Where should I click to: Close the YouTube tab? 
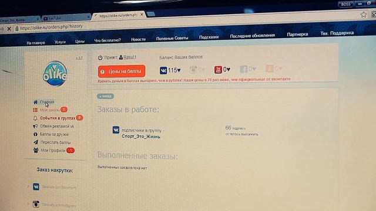tap(88, 17)
